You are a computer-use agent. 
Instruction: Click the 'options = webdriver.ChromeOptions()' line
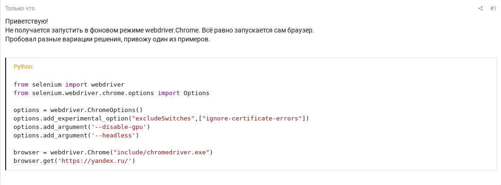click(x=78, y=110)
